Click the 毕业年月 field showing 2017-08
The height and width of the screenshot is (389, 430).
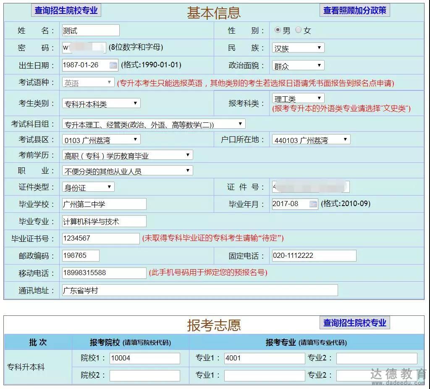point(295,204)
